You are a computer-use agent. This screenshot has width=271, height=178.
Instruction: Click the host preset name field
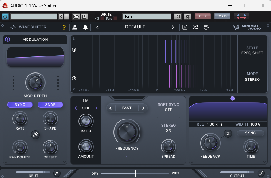[34, 16]
